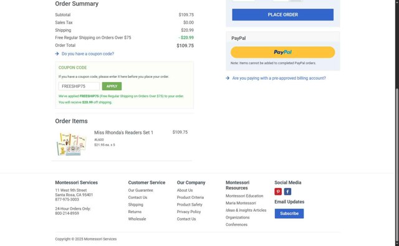Pay with the yellow PayPal button
399x246 pixels.
point(282,52)
